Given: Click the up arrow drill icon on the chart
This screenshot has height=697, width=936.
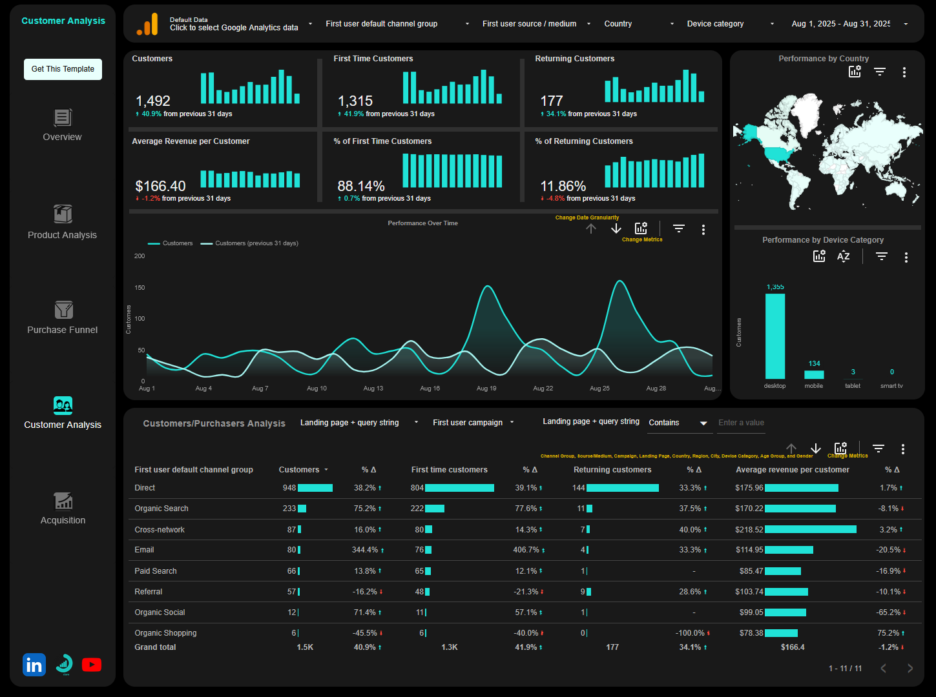Looking at the screenshot, I should (590, 228).
